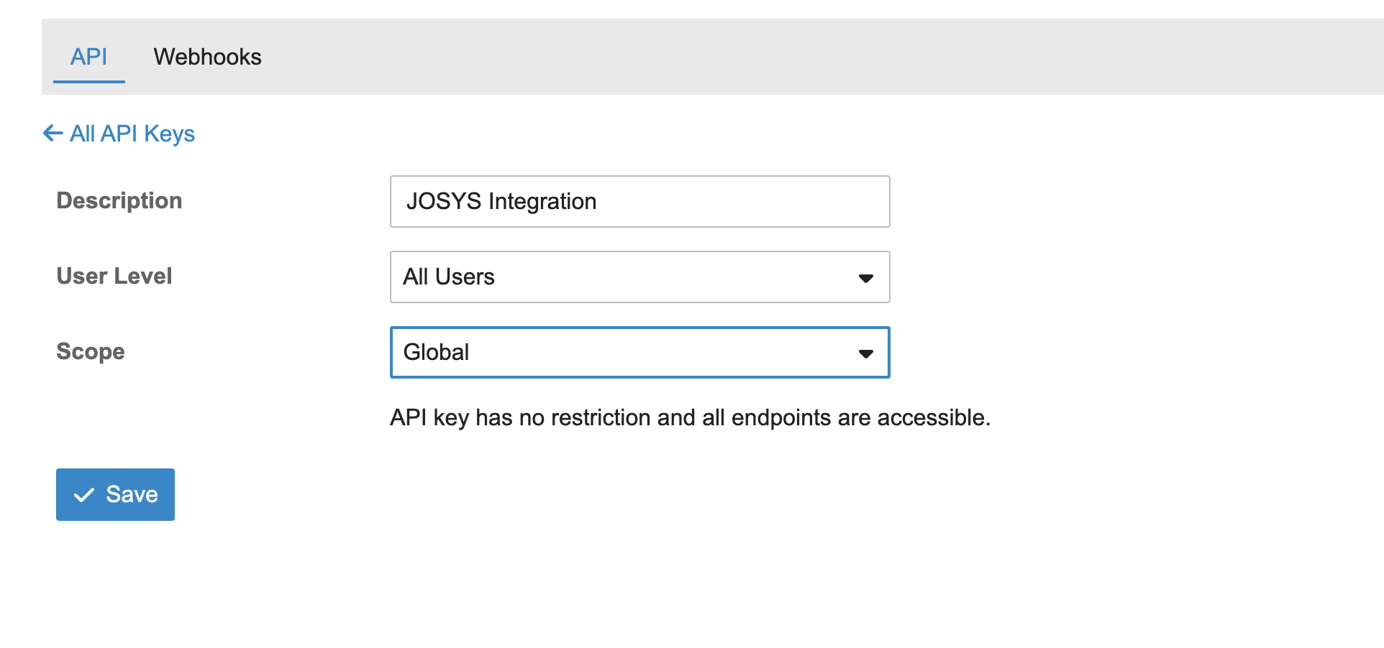Screen dimensions: 1384x648
Task: Click the checkmark icon on Save button
Action: pyautogui.click(x=84, y=495)
